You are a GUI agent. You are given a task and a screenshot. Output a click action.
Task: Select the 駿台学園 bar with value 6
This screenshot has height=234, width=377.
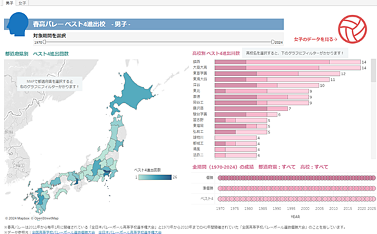point(246,114)
